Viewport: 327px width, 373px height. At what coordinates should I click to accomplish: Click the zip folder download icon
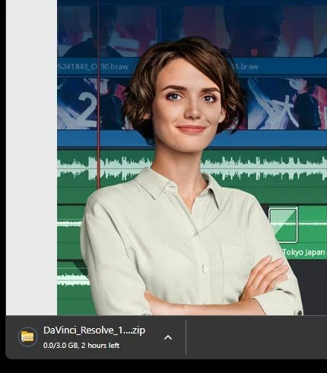[27, 337]
